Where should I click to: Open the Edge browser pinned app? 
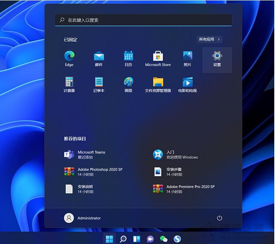point(69,59)
